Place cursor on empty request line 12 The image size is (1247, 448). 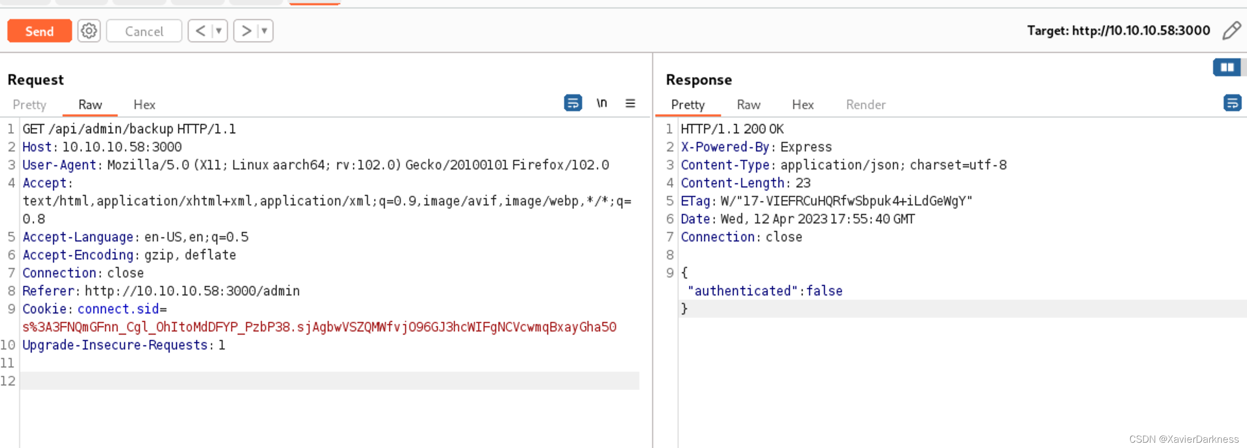coord(330,381)
